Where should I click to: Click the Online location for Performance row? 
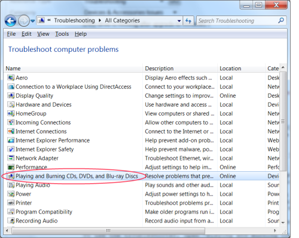click(228, 167)
